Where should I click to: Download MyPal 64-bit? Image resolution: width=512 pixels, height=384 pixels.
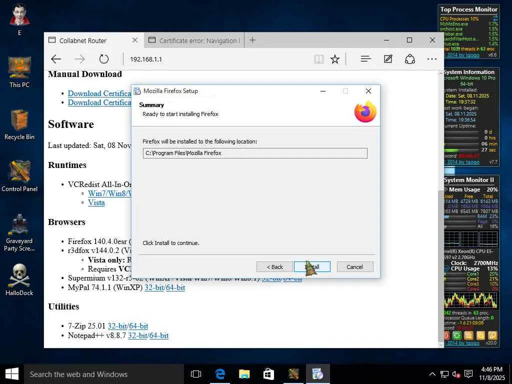point(175,287)
